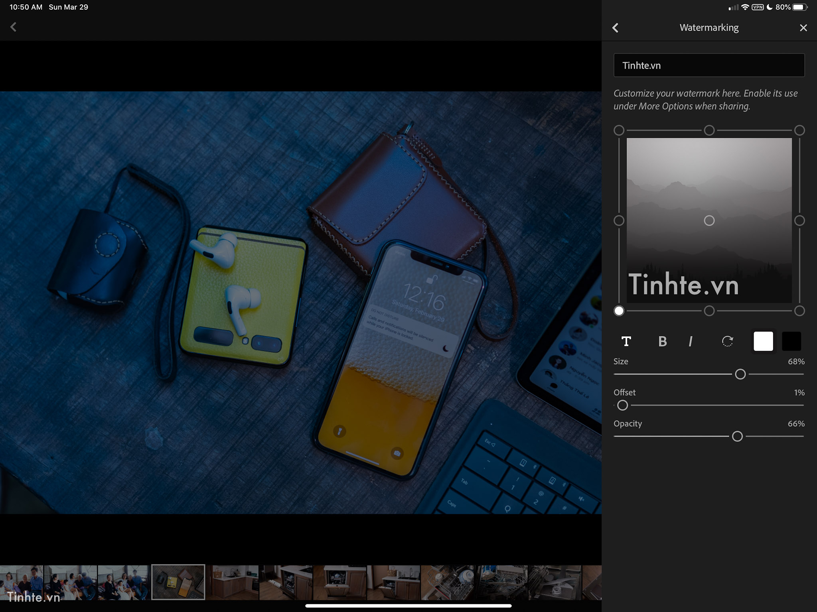This screenshot has height=612, width=817.
Task: Anchor watermark to bottom-right corner
Action: tap(799, 311)
